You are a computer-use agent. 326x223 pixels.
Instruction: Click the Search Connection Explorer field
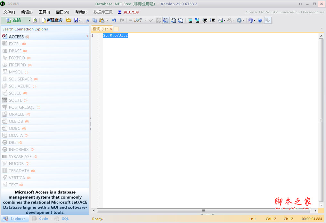45,29
